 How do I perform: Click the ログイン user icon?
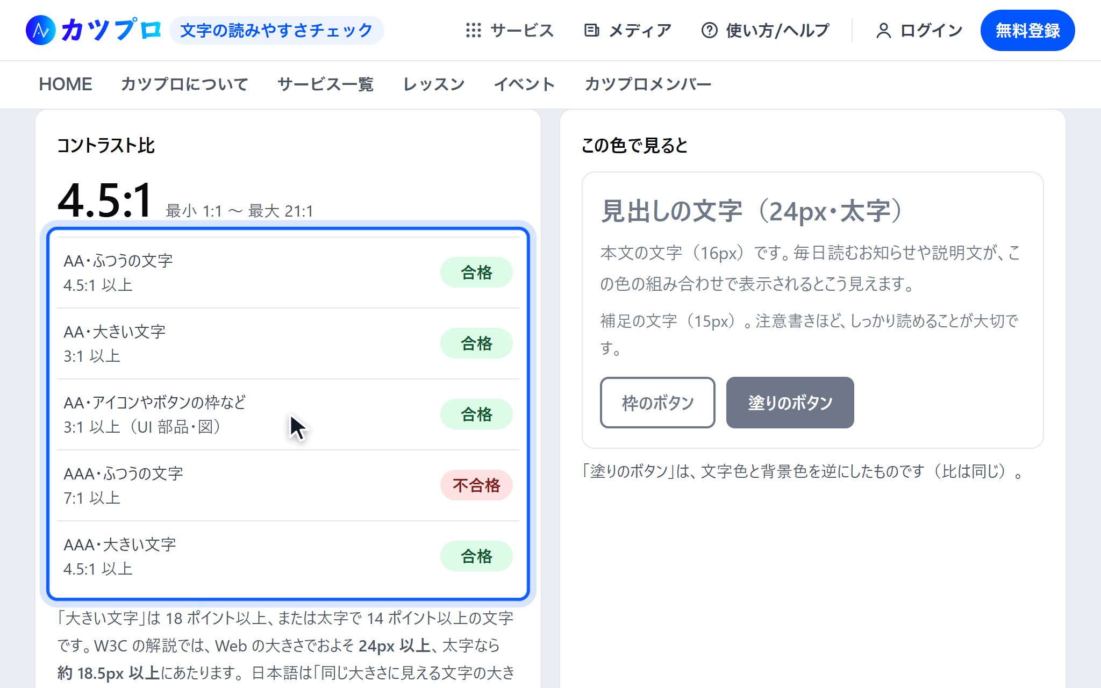(x=883, y=31)
